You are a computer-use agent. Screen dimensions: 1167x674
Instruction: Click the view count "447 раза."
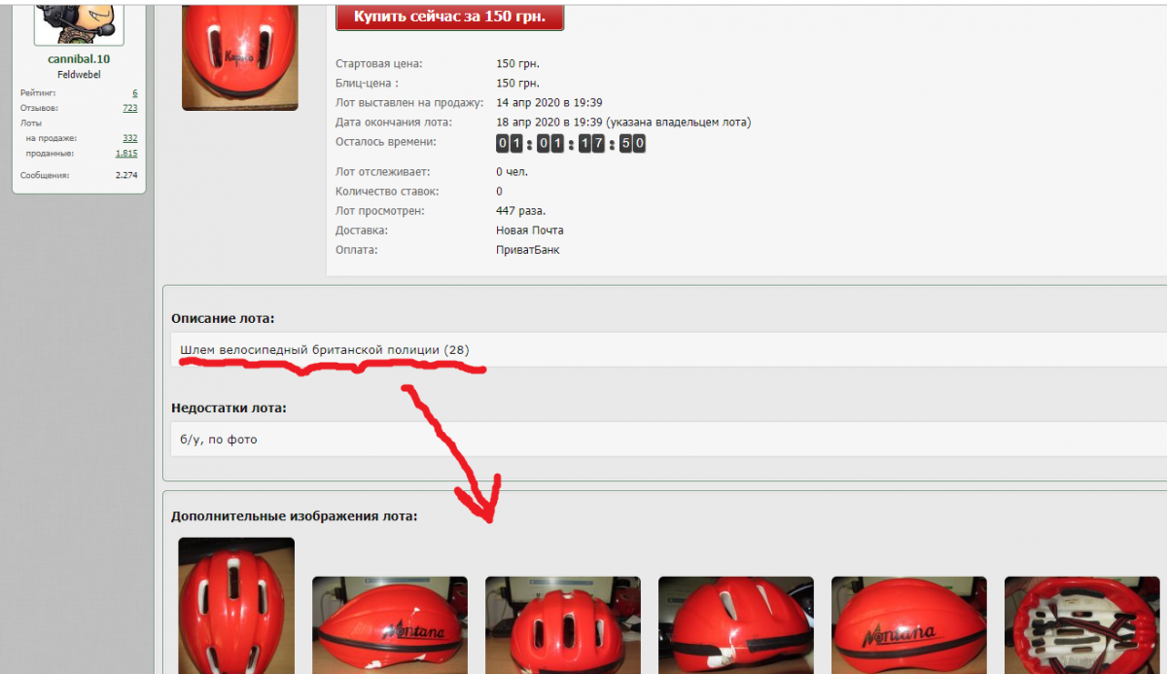click(521, 211)
